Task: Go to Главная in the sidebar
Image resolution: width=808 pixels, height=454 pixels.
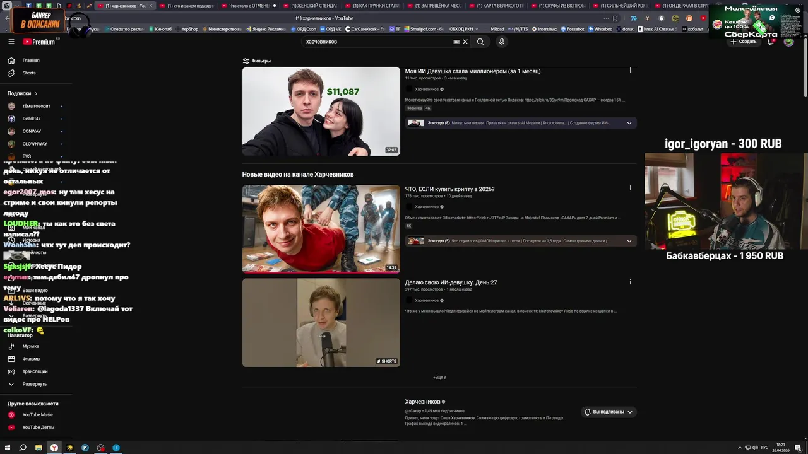Action: coord(31,61)
